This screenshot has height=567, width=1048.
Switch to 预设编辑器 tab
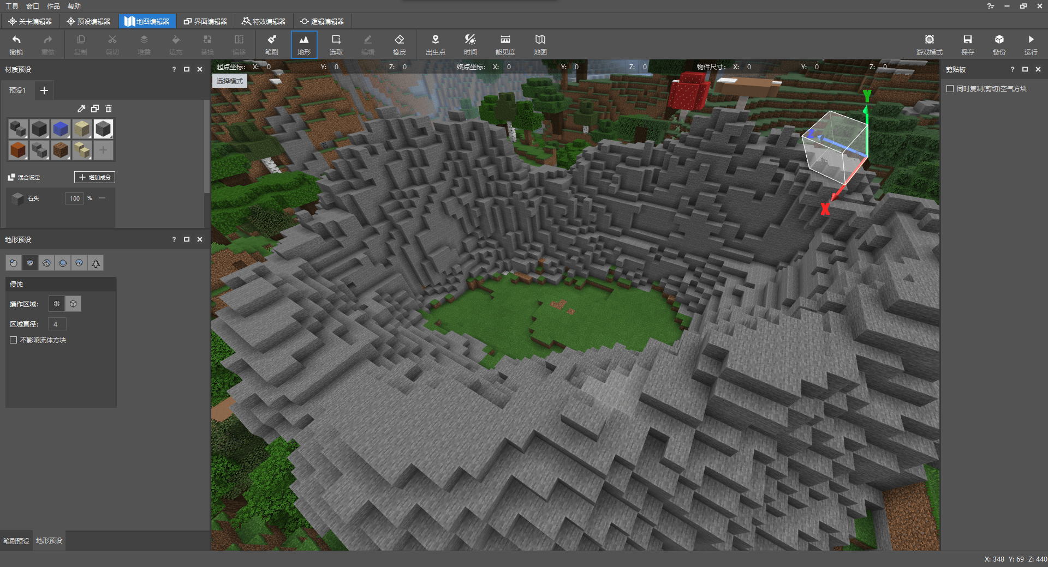[x=88, y=21]
